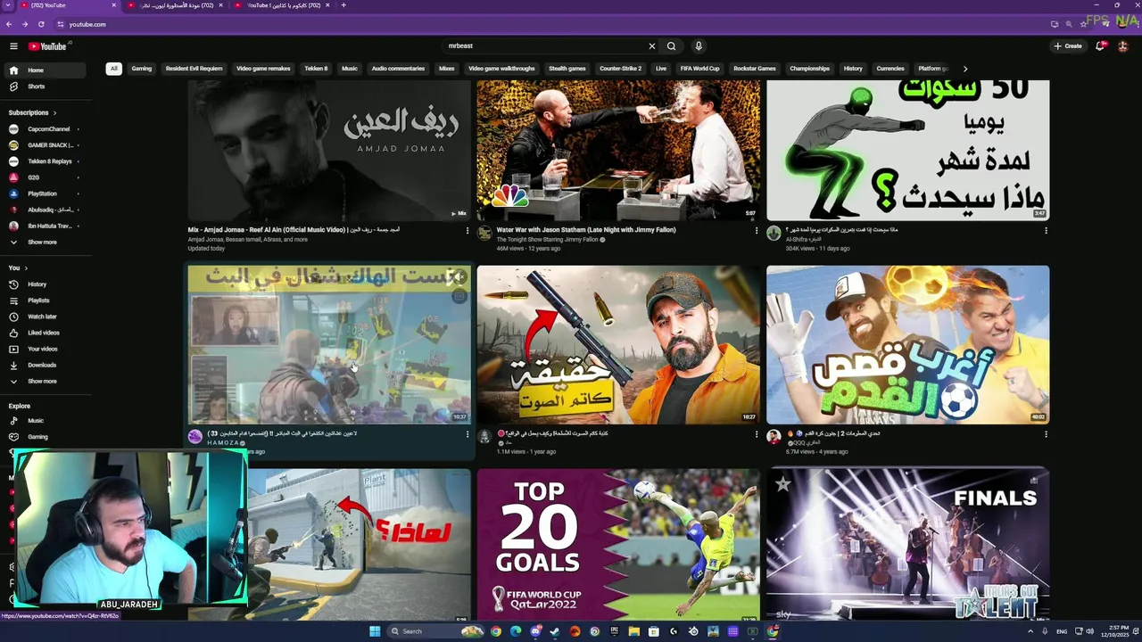Expand the You section header
The height and width of the screenshot is (642, 1142).
point(18,267)
